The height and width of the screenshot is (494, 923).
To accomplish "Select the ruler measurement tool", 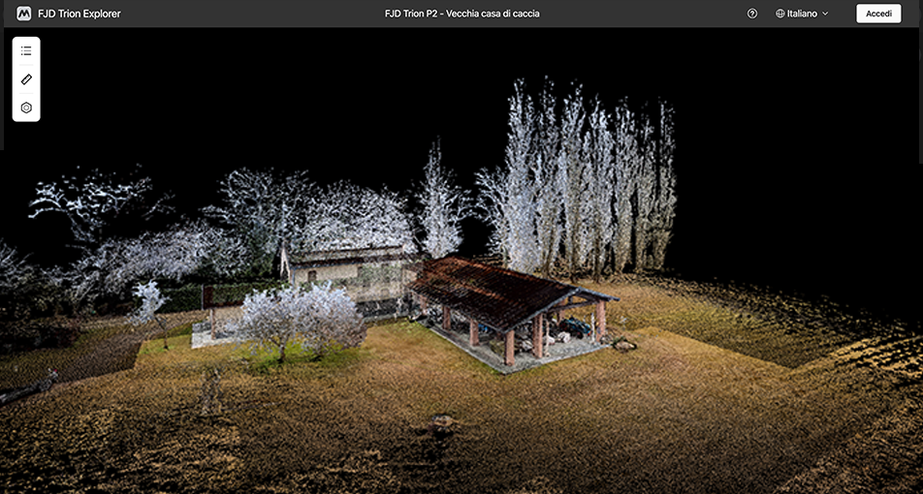I will [x=26, y=79].
